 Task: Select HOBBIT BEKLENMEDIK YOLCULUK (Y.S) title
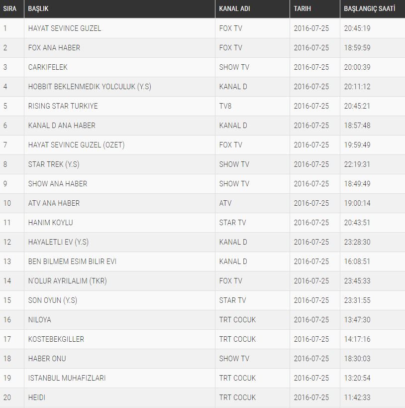point(90,86)
